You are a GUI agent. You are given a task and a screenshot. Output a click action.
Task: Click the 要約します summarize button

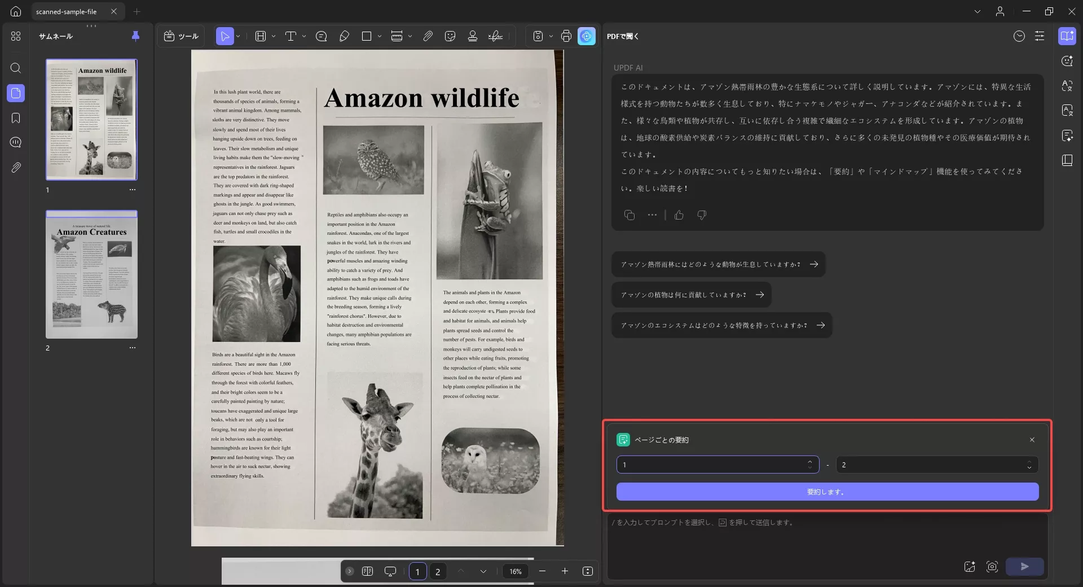pyautogui.click(x=827, y=492)
